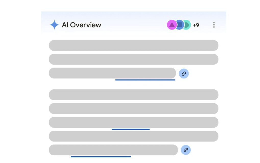Click the link icon after second paragraph
Viewport: 260px width, 163px height.
(x=186, y=150)
